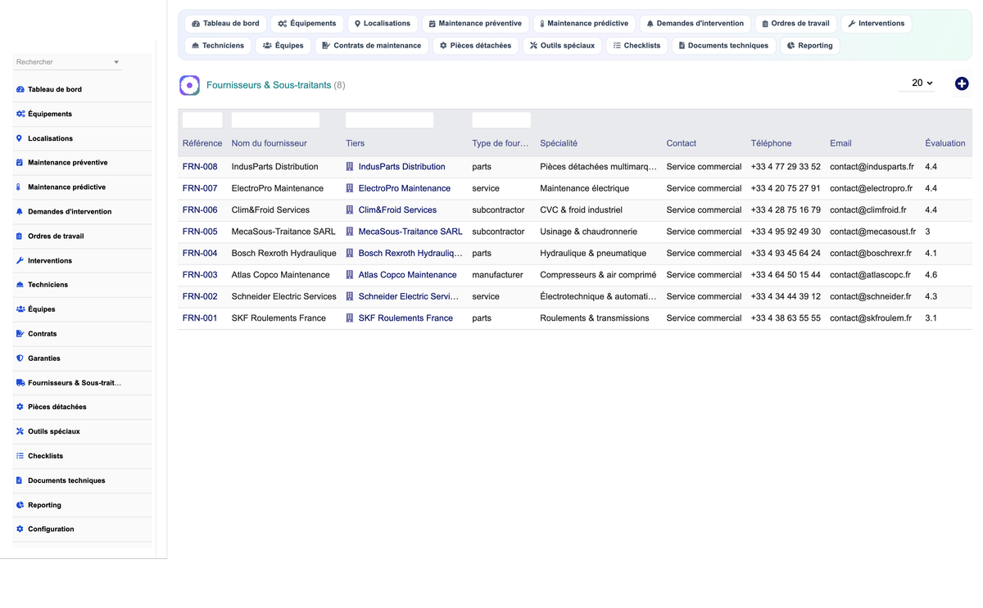
Task: Click the map pin icon next to sidebar Localisations
Action: pyautogui.click(x=20, y=138)
